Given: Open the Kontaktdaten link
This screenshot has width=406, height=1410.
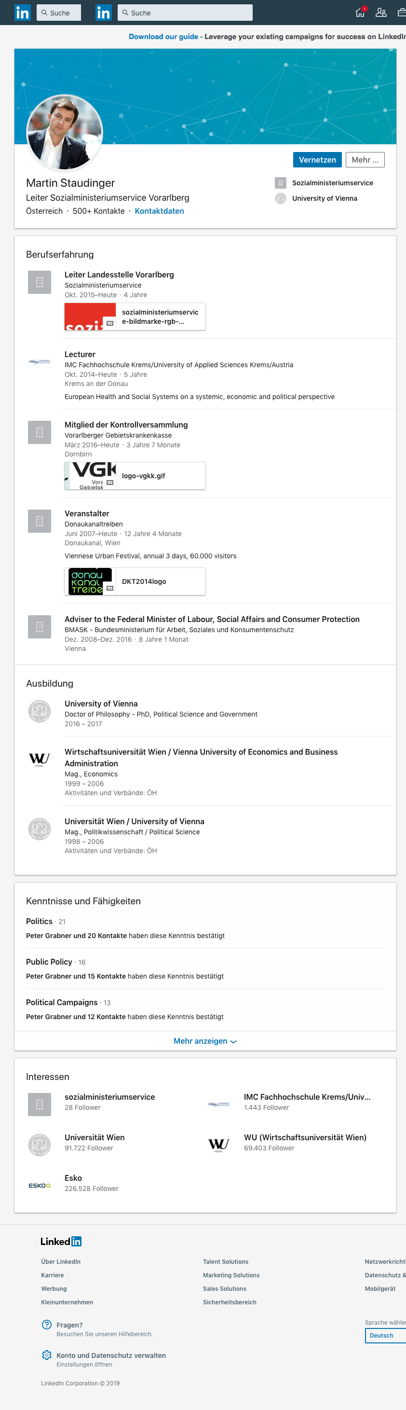Looking at the screenshot, I should [159, 211].
